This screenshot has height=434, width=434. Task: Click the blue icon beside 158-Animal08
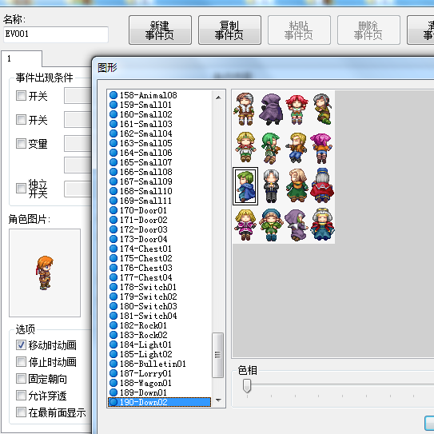coord(113,95)
